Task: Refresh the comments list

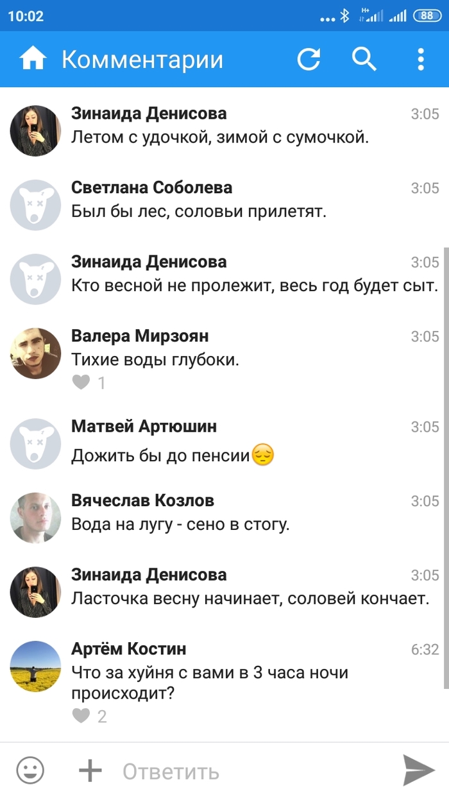Action: coord(309,59)
